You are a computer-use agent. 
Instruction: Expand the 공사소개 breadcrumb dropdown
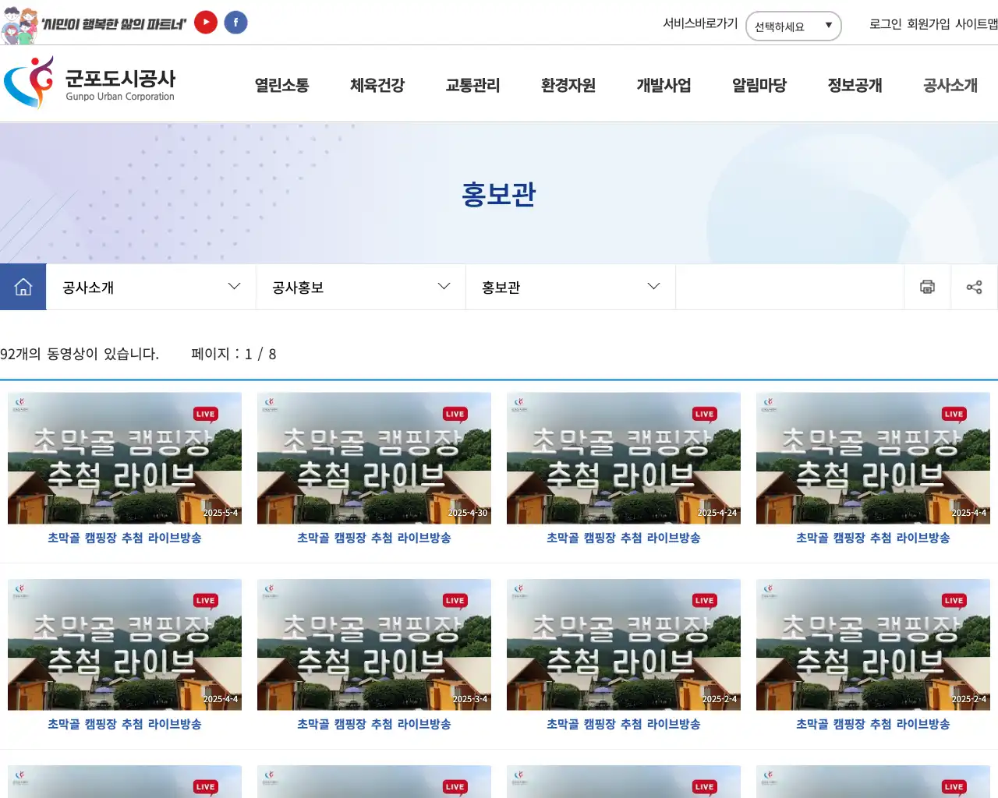tap(151, 287)
